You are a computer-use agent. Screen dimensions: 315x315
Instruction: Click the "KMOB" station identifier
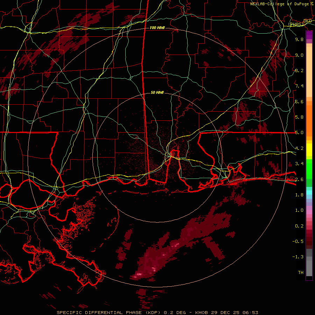pyautogui.click(x=202, y=313)
